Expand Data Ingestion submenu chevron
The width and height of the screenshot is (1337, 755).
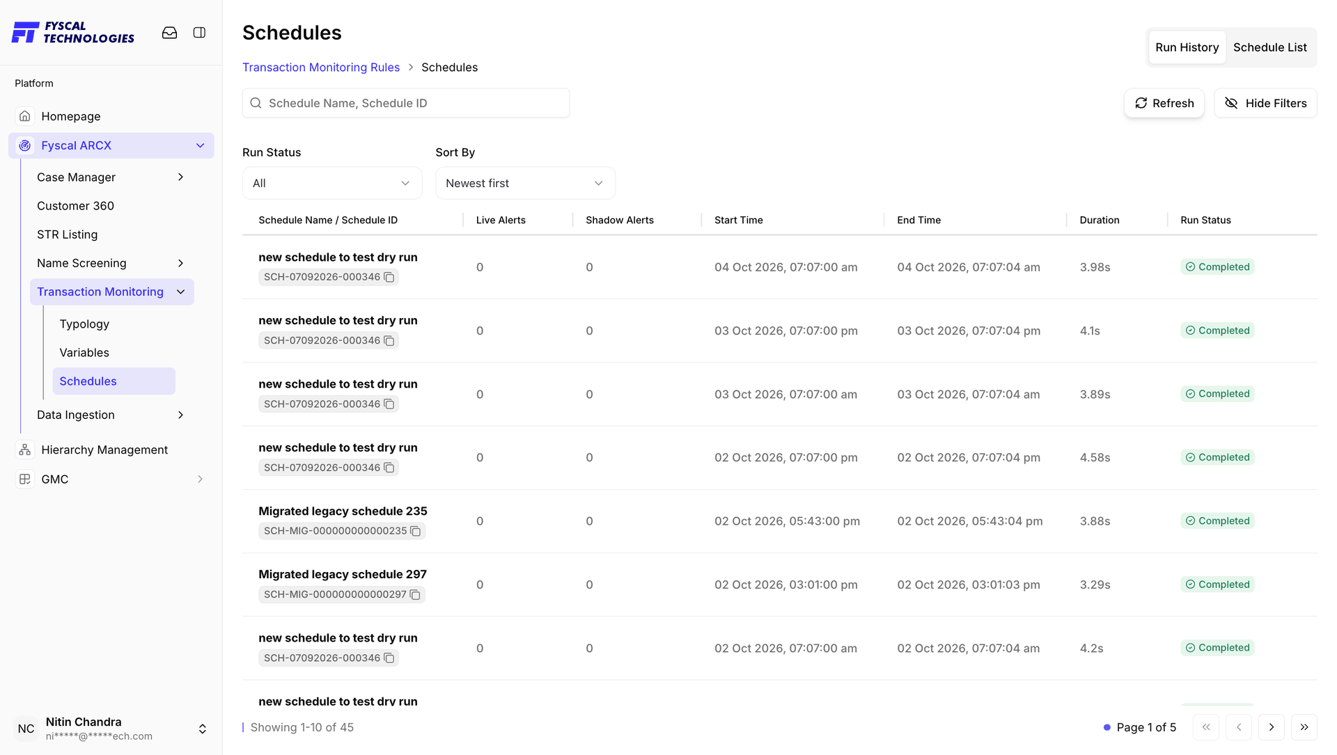coord(181,415)
